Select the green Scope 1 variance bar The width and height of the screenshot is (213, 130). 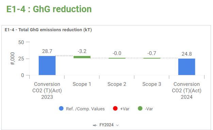[82, 57]
